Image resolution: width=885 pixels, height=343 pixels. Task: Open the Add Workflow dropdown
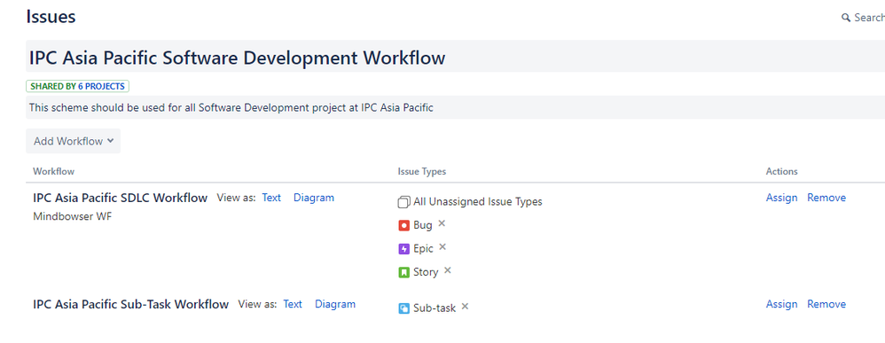pos(73,141)
